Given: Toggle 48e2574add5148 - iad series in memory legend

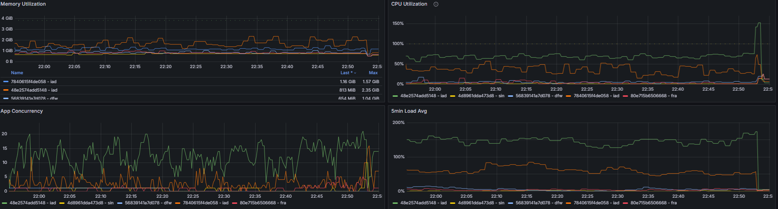Looking at the screenshot, I should [34, 90].
